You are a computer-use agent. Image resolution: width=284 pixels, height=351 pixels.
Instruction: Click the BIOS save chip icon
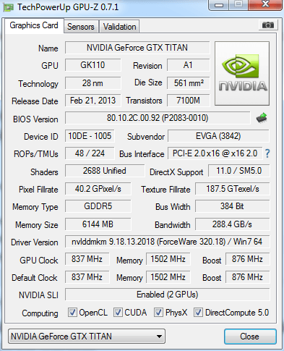click(x=262, y=118)
